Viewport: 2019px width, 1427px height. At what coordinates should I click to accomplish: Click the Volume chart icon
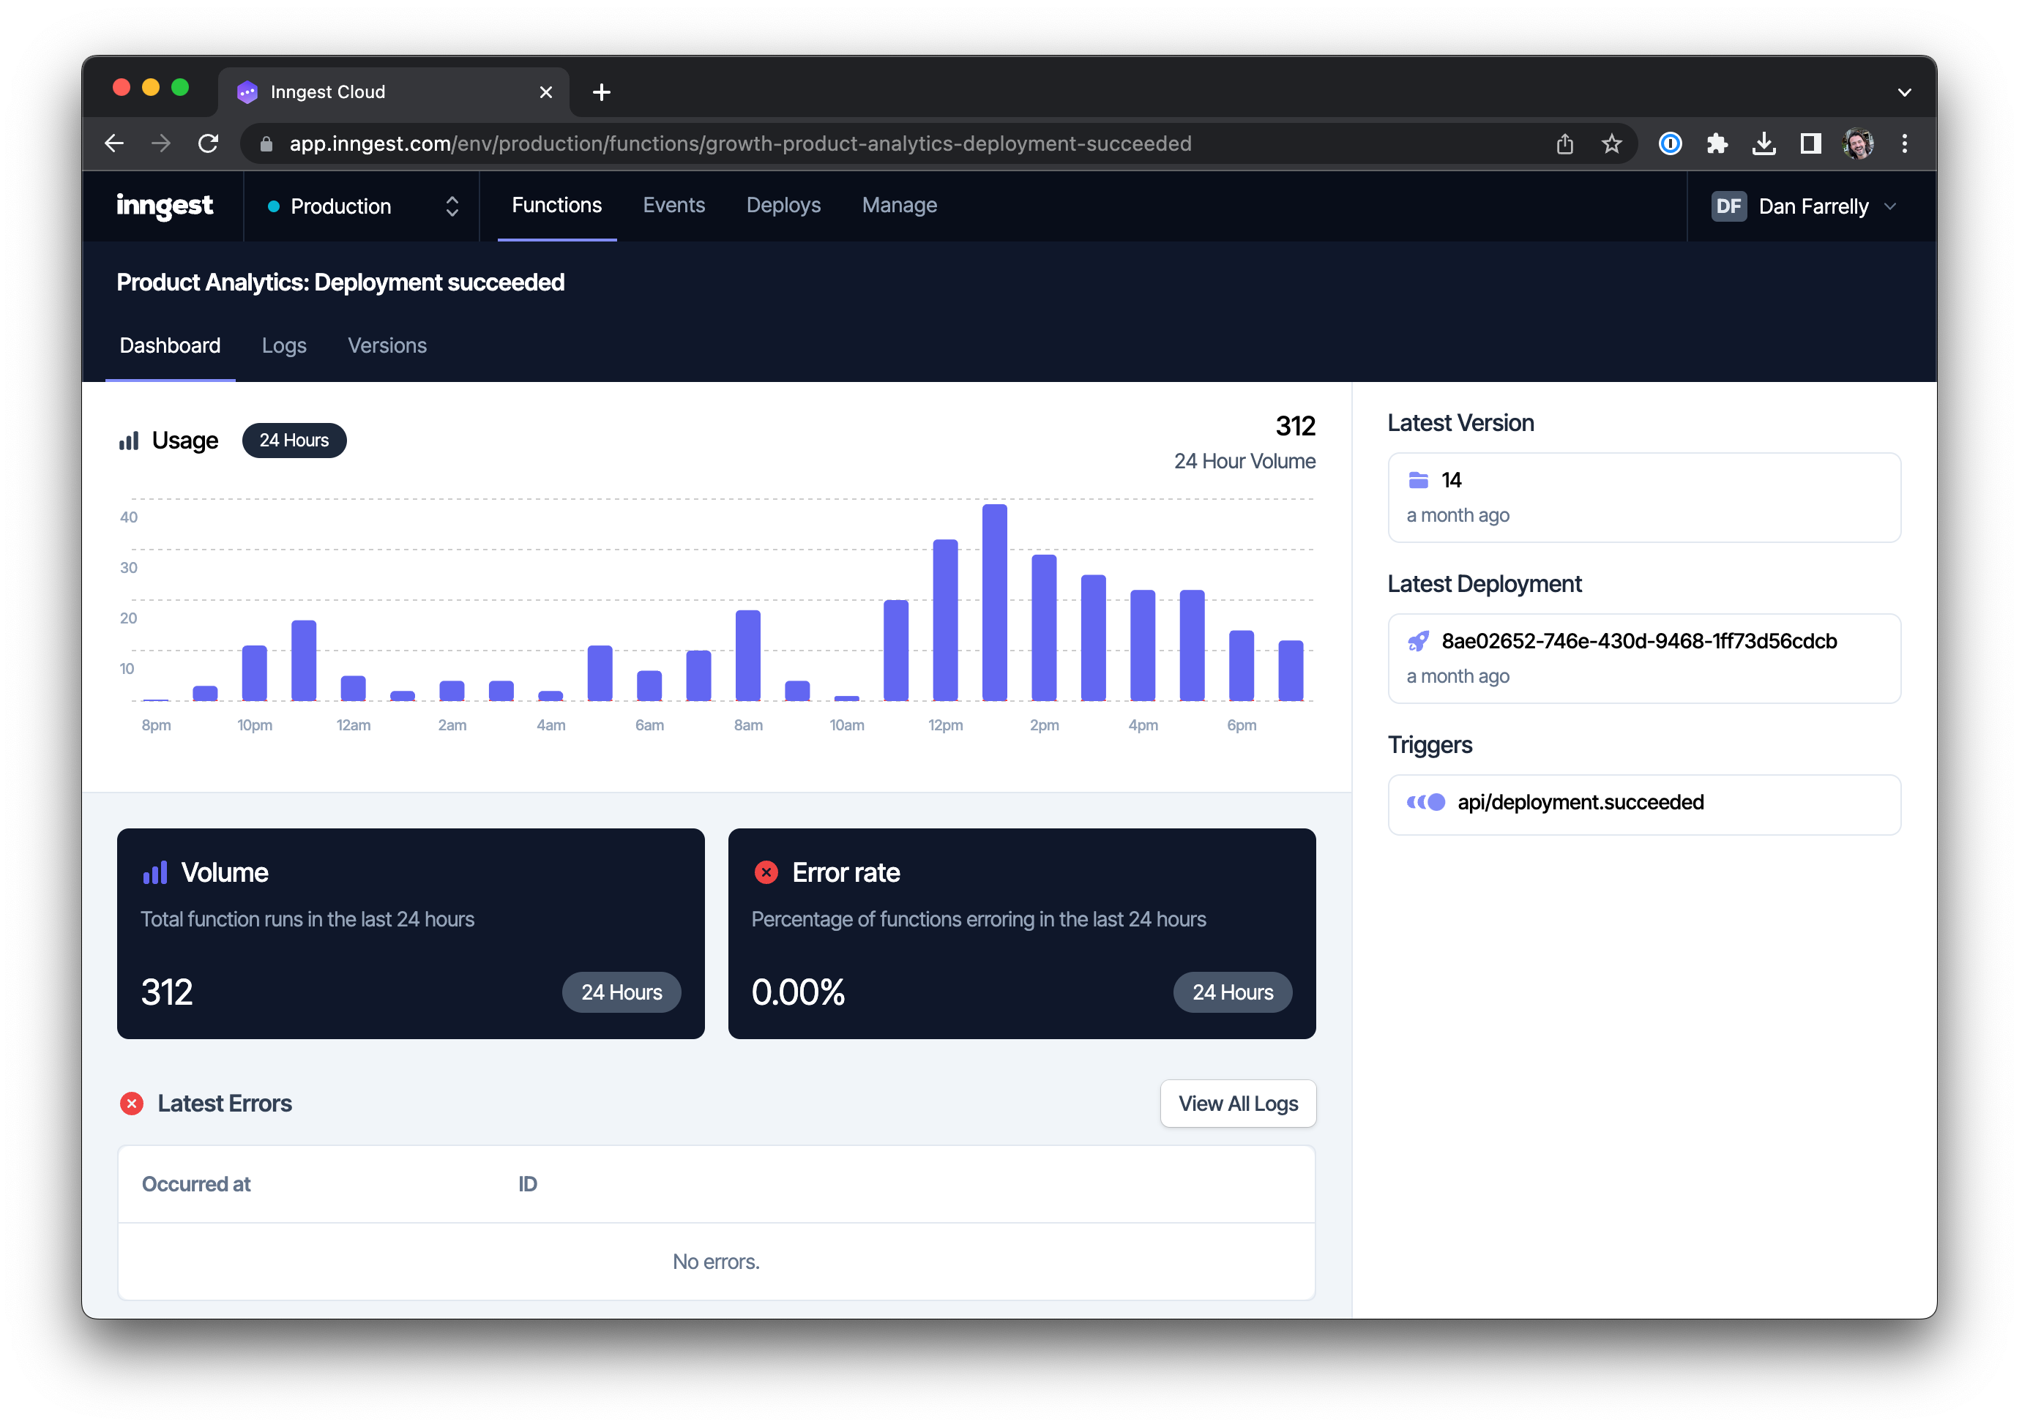tap(154, 872)
